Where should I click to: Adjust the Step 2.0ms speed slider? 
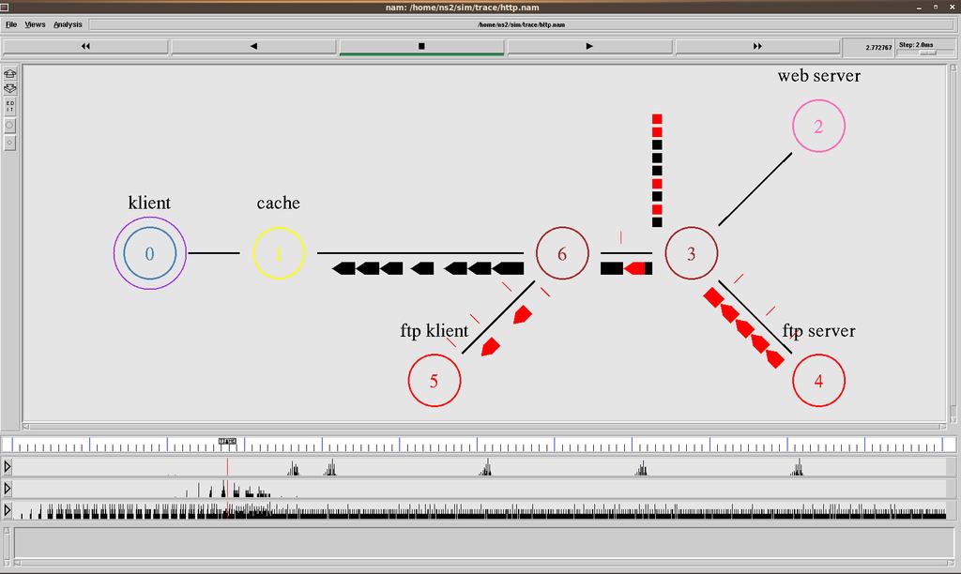coord(926,53)
